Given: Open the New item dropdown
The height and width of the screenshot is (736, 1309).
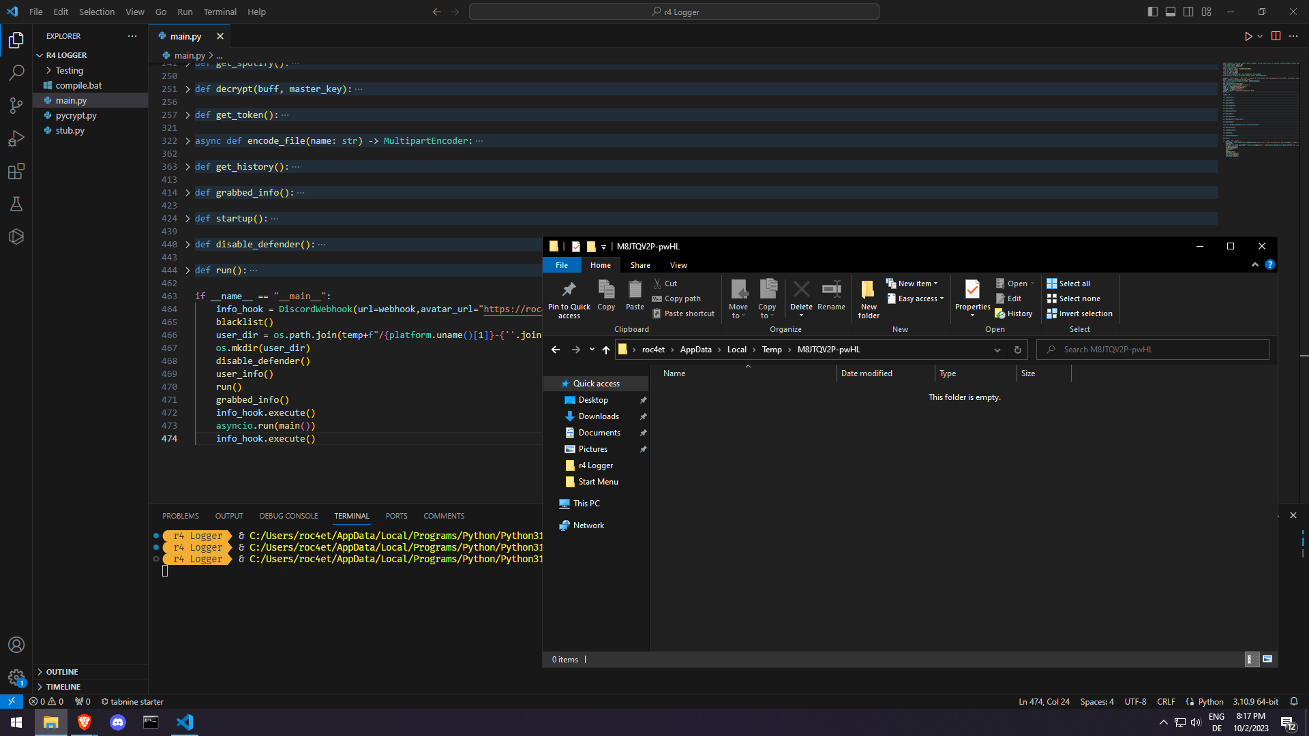Looking at the screenshot, I should [912, 283].
